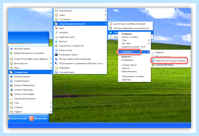
Task: Click the Мастер специальных возможностей icon
Action: (111, 28)
